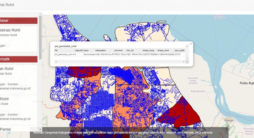Expand the Tematik layer section header
This screenshot has height=138, width=254.
19,59
